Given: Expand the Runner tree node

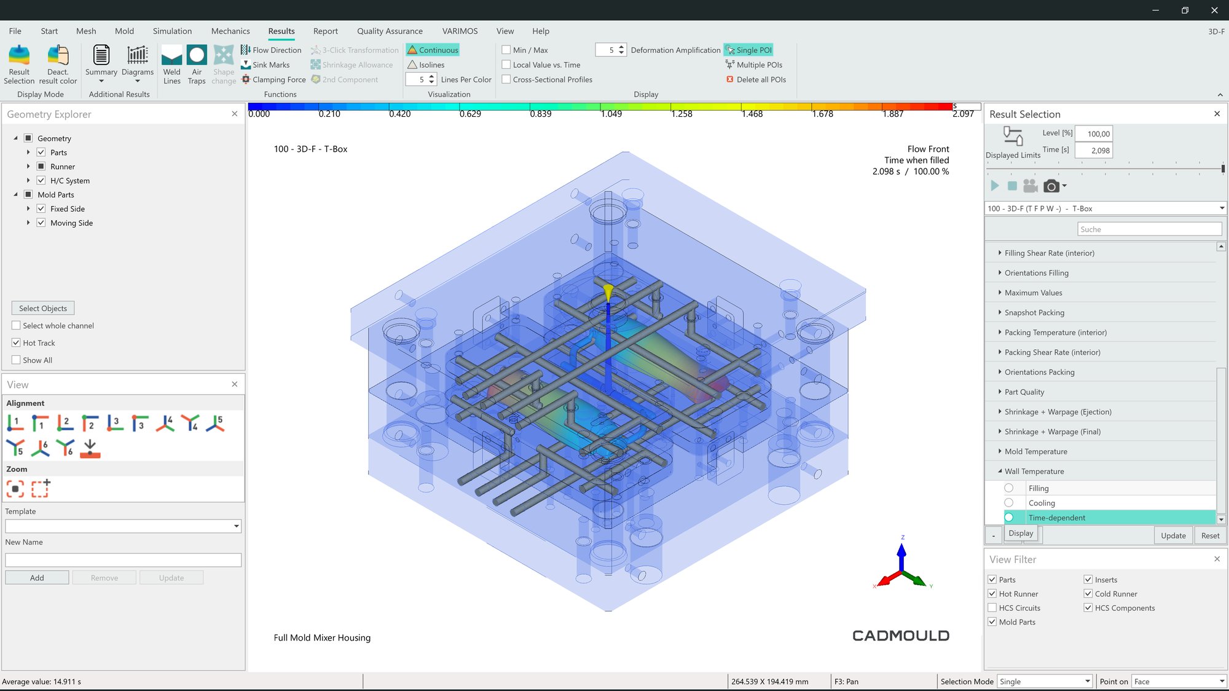Looking at the screenshot, I should coord(28,167).
